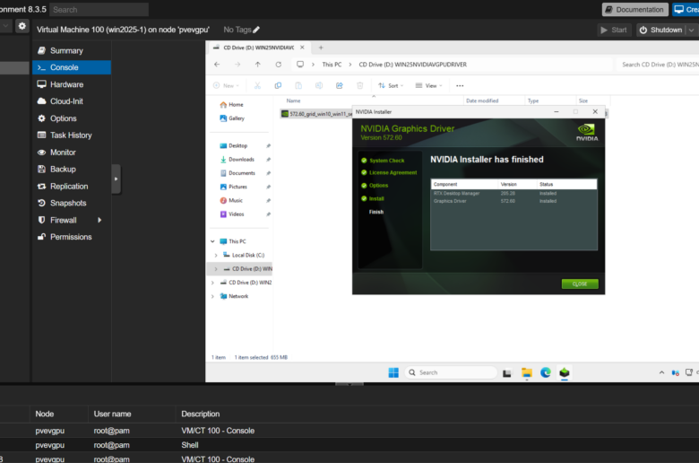Viewport: 699px width, 463px height.
Task: Click the Copy icon in Explorer toolbar
Action: [x=278, y=86]
